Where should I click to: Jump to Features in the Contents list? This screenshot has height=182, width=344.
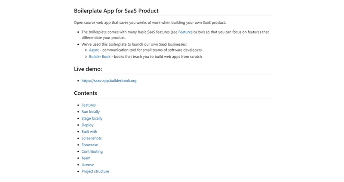point(89,105)
